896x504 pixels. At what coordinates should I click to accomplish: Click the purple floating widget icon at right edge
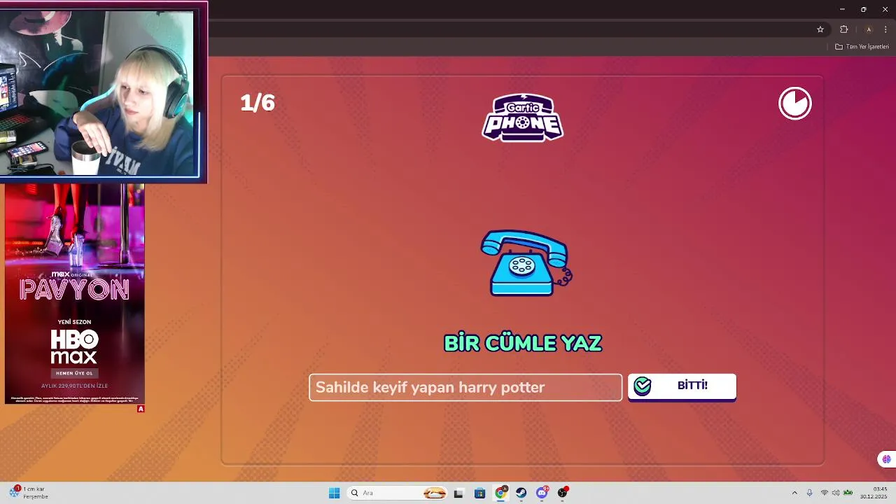886,459
